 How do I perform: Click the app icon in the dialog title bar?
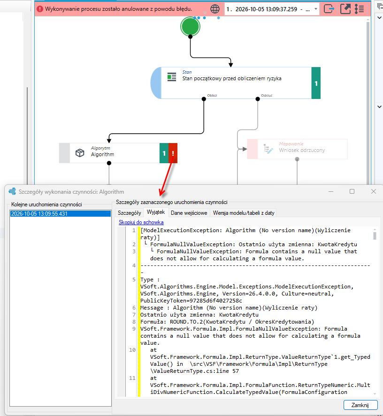pyautogui.click(x=12, y=191)
